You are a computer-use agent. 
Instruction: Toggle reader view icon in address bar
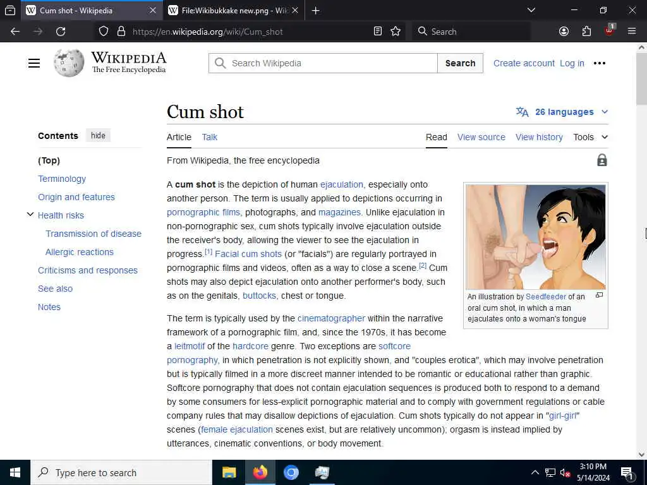(x=378, y=32)
